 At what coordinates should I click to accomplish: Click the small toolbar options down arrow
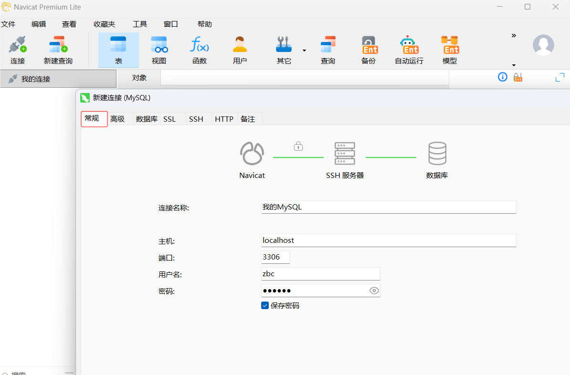click(x=514, y=65)
